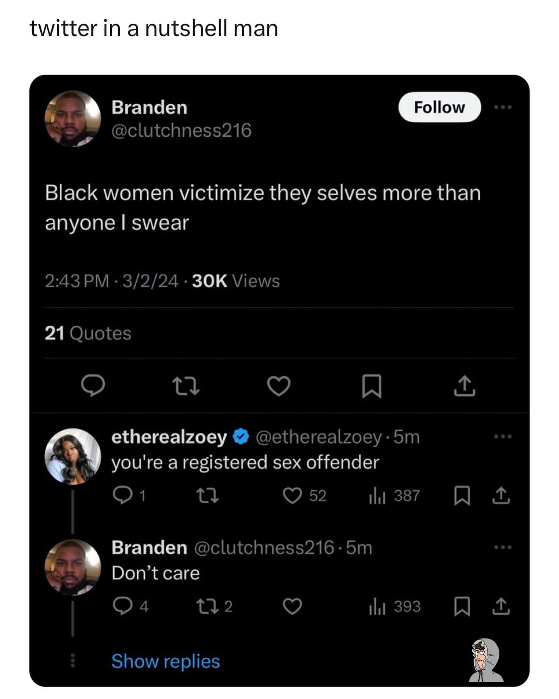Open etherealzoey's profile avatar

(x=73, y=456)
